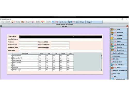
Task: Click the User Full Name field
Action: click(x=61, y=40)
